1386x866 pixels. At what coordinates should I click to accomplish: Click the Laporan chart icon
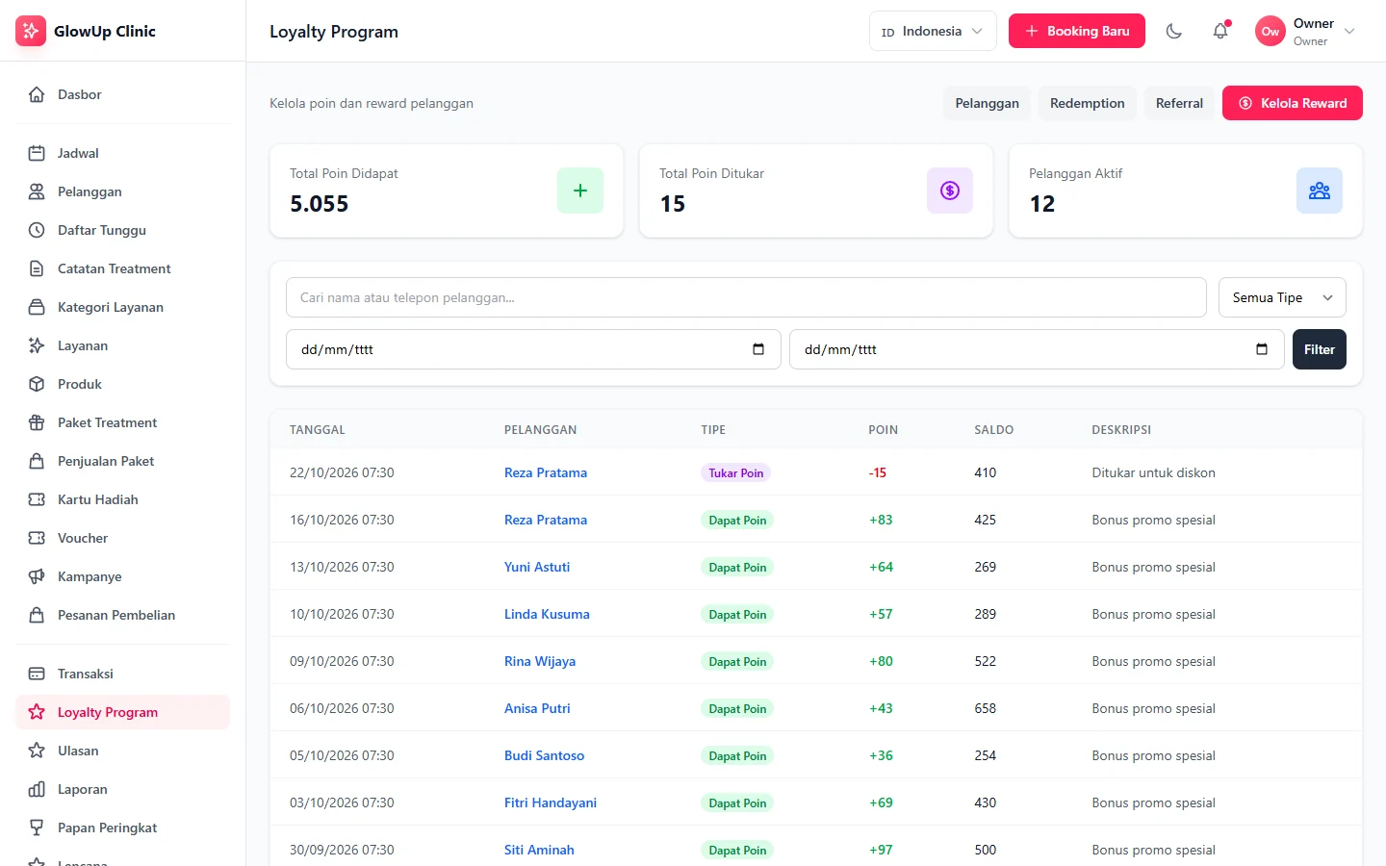(37, 789)
